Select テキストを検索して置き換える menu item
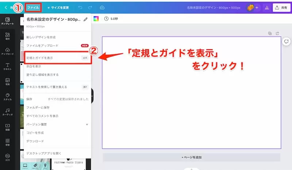Viewport: 292px width, 170px height. [x=58, y=87]
